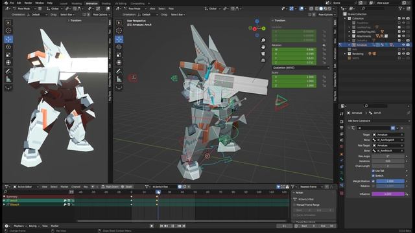Toggle render camera icon for Collection row
The image size is (415, 233).
click(408, 19)
